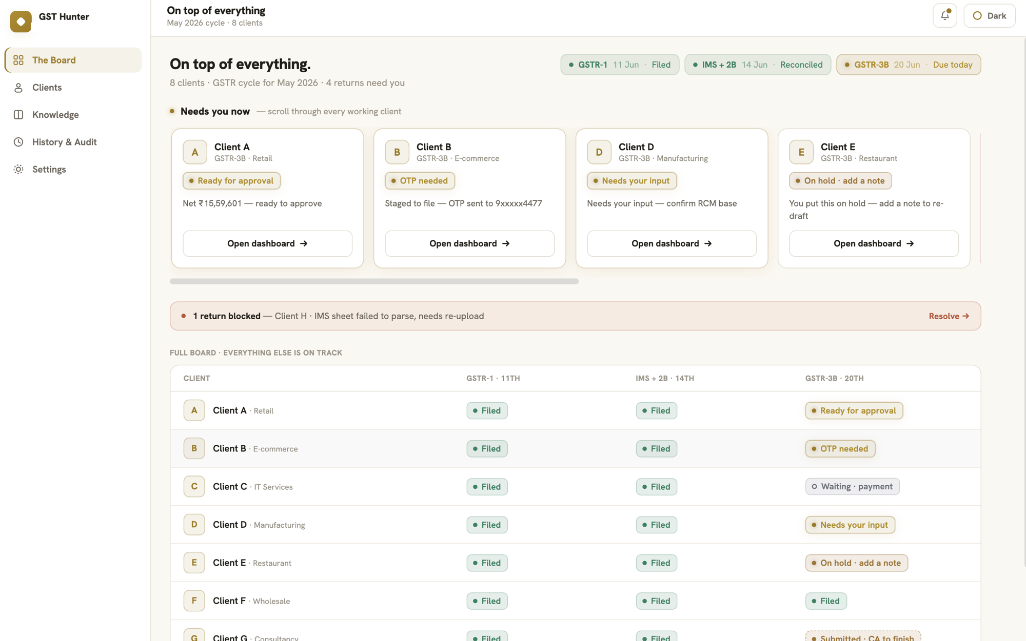This screenshot has height=641, width=1026.
Task: Click the GSTR-3B Due today pill
Action: (x=908, y=65)
